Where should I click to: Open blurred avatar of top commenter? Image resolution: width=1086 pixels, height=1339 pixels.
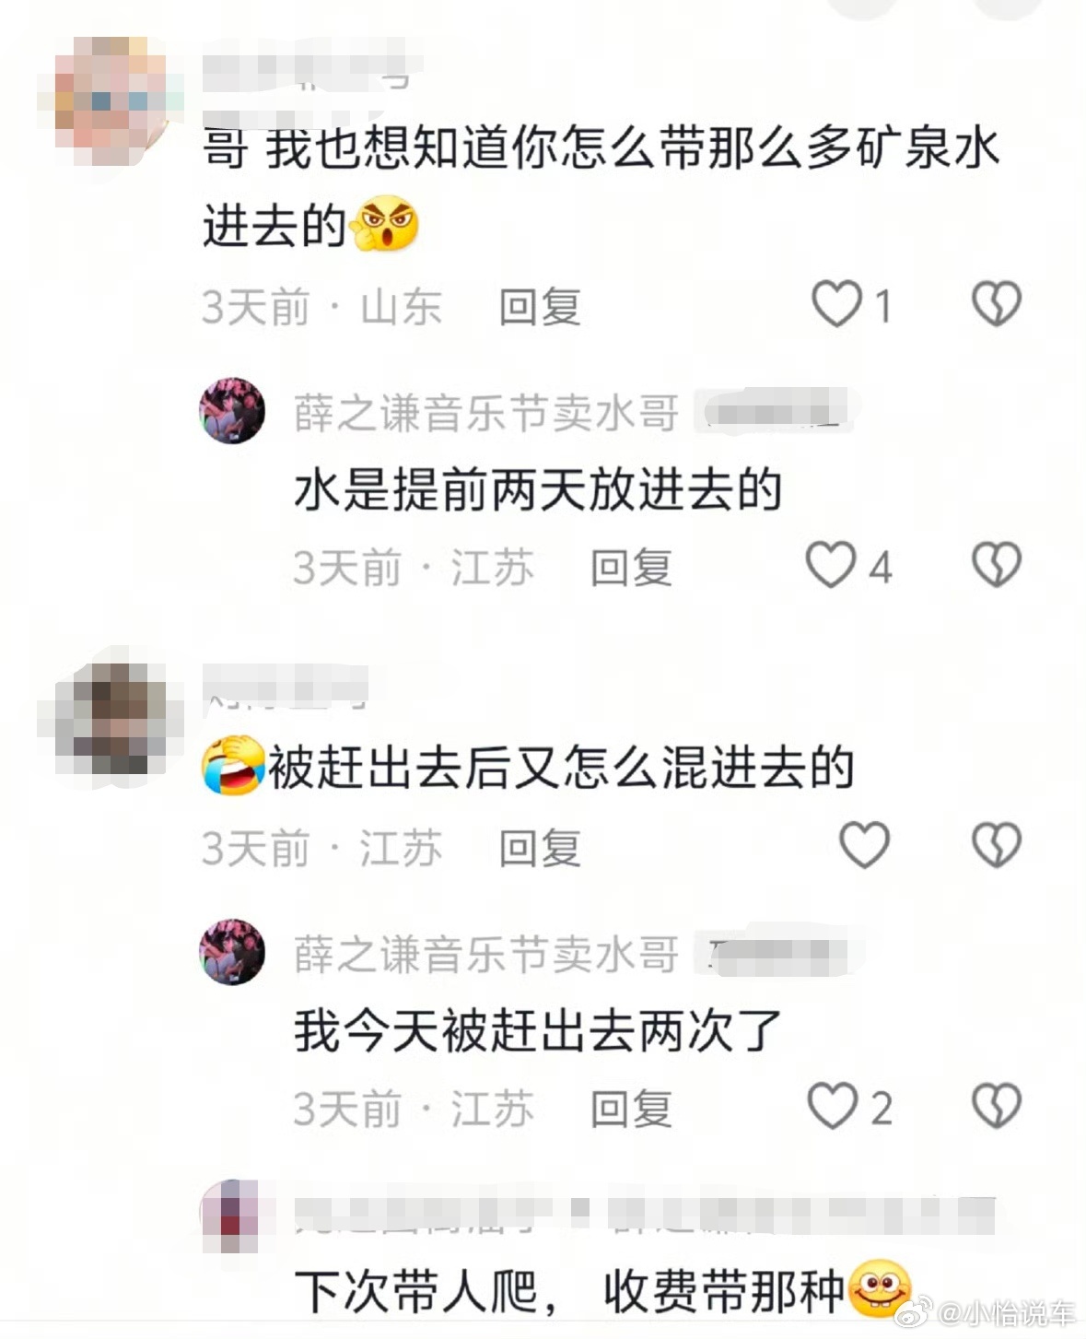tap(109, 103)
